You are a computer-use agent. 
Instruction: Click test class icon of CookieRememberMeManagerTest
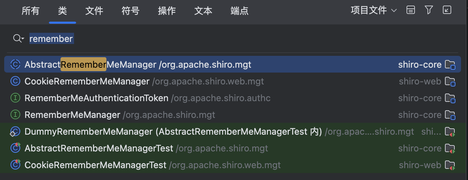point(15,165)
